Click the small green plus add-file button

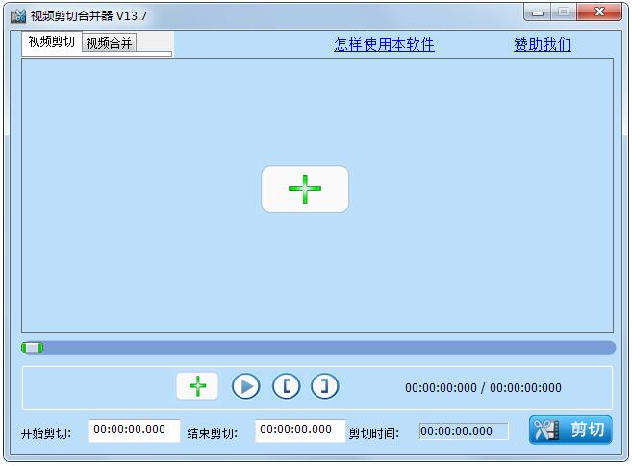point(197,386)
